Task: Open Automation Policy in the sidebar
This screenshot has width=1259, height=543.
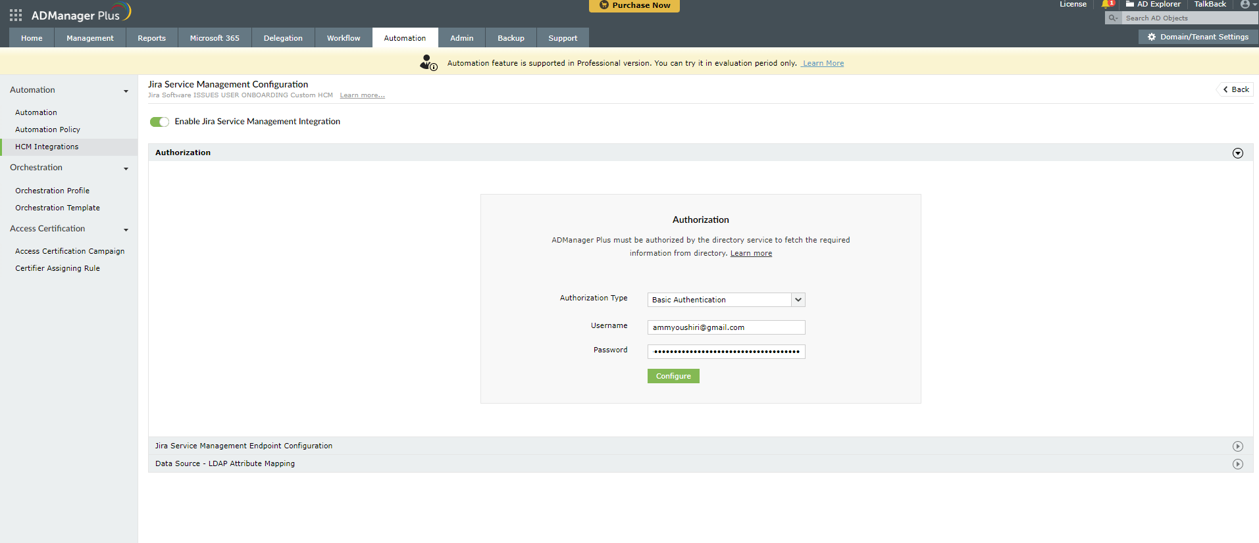Action: [47, 130]
